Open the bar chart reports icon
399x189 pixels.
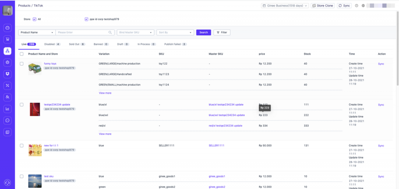[x=7, y=109]
